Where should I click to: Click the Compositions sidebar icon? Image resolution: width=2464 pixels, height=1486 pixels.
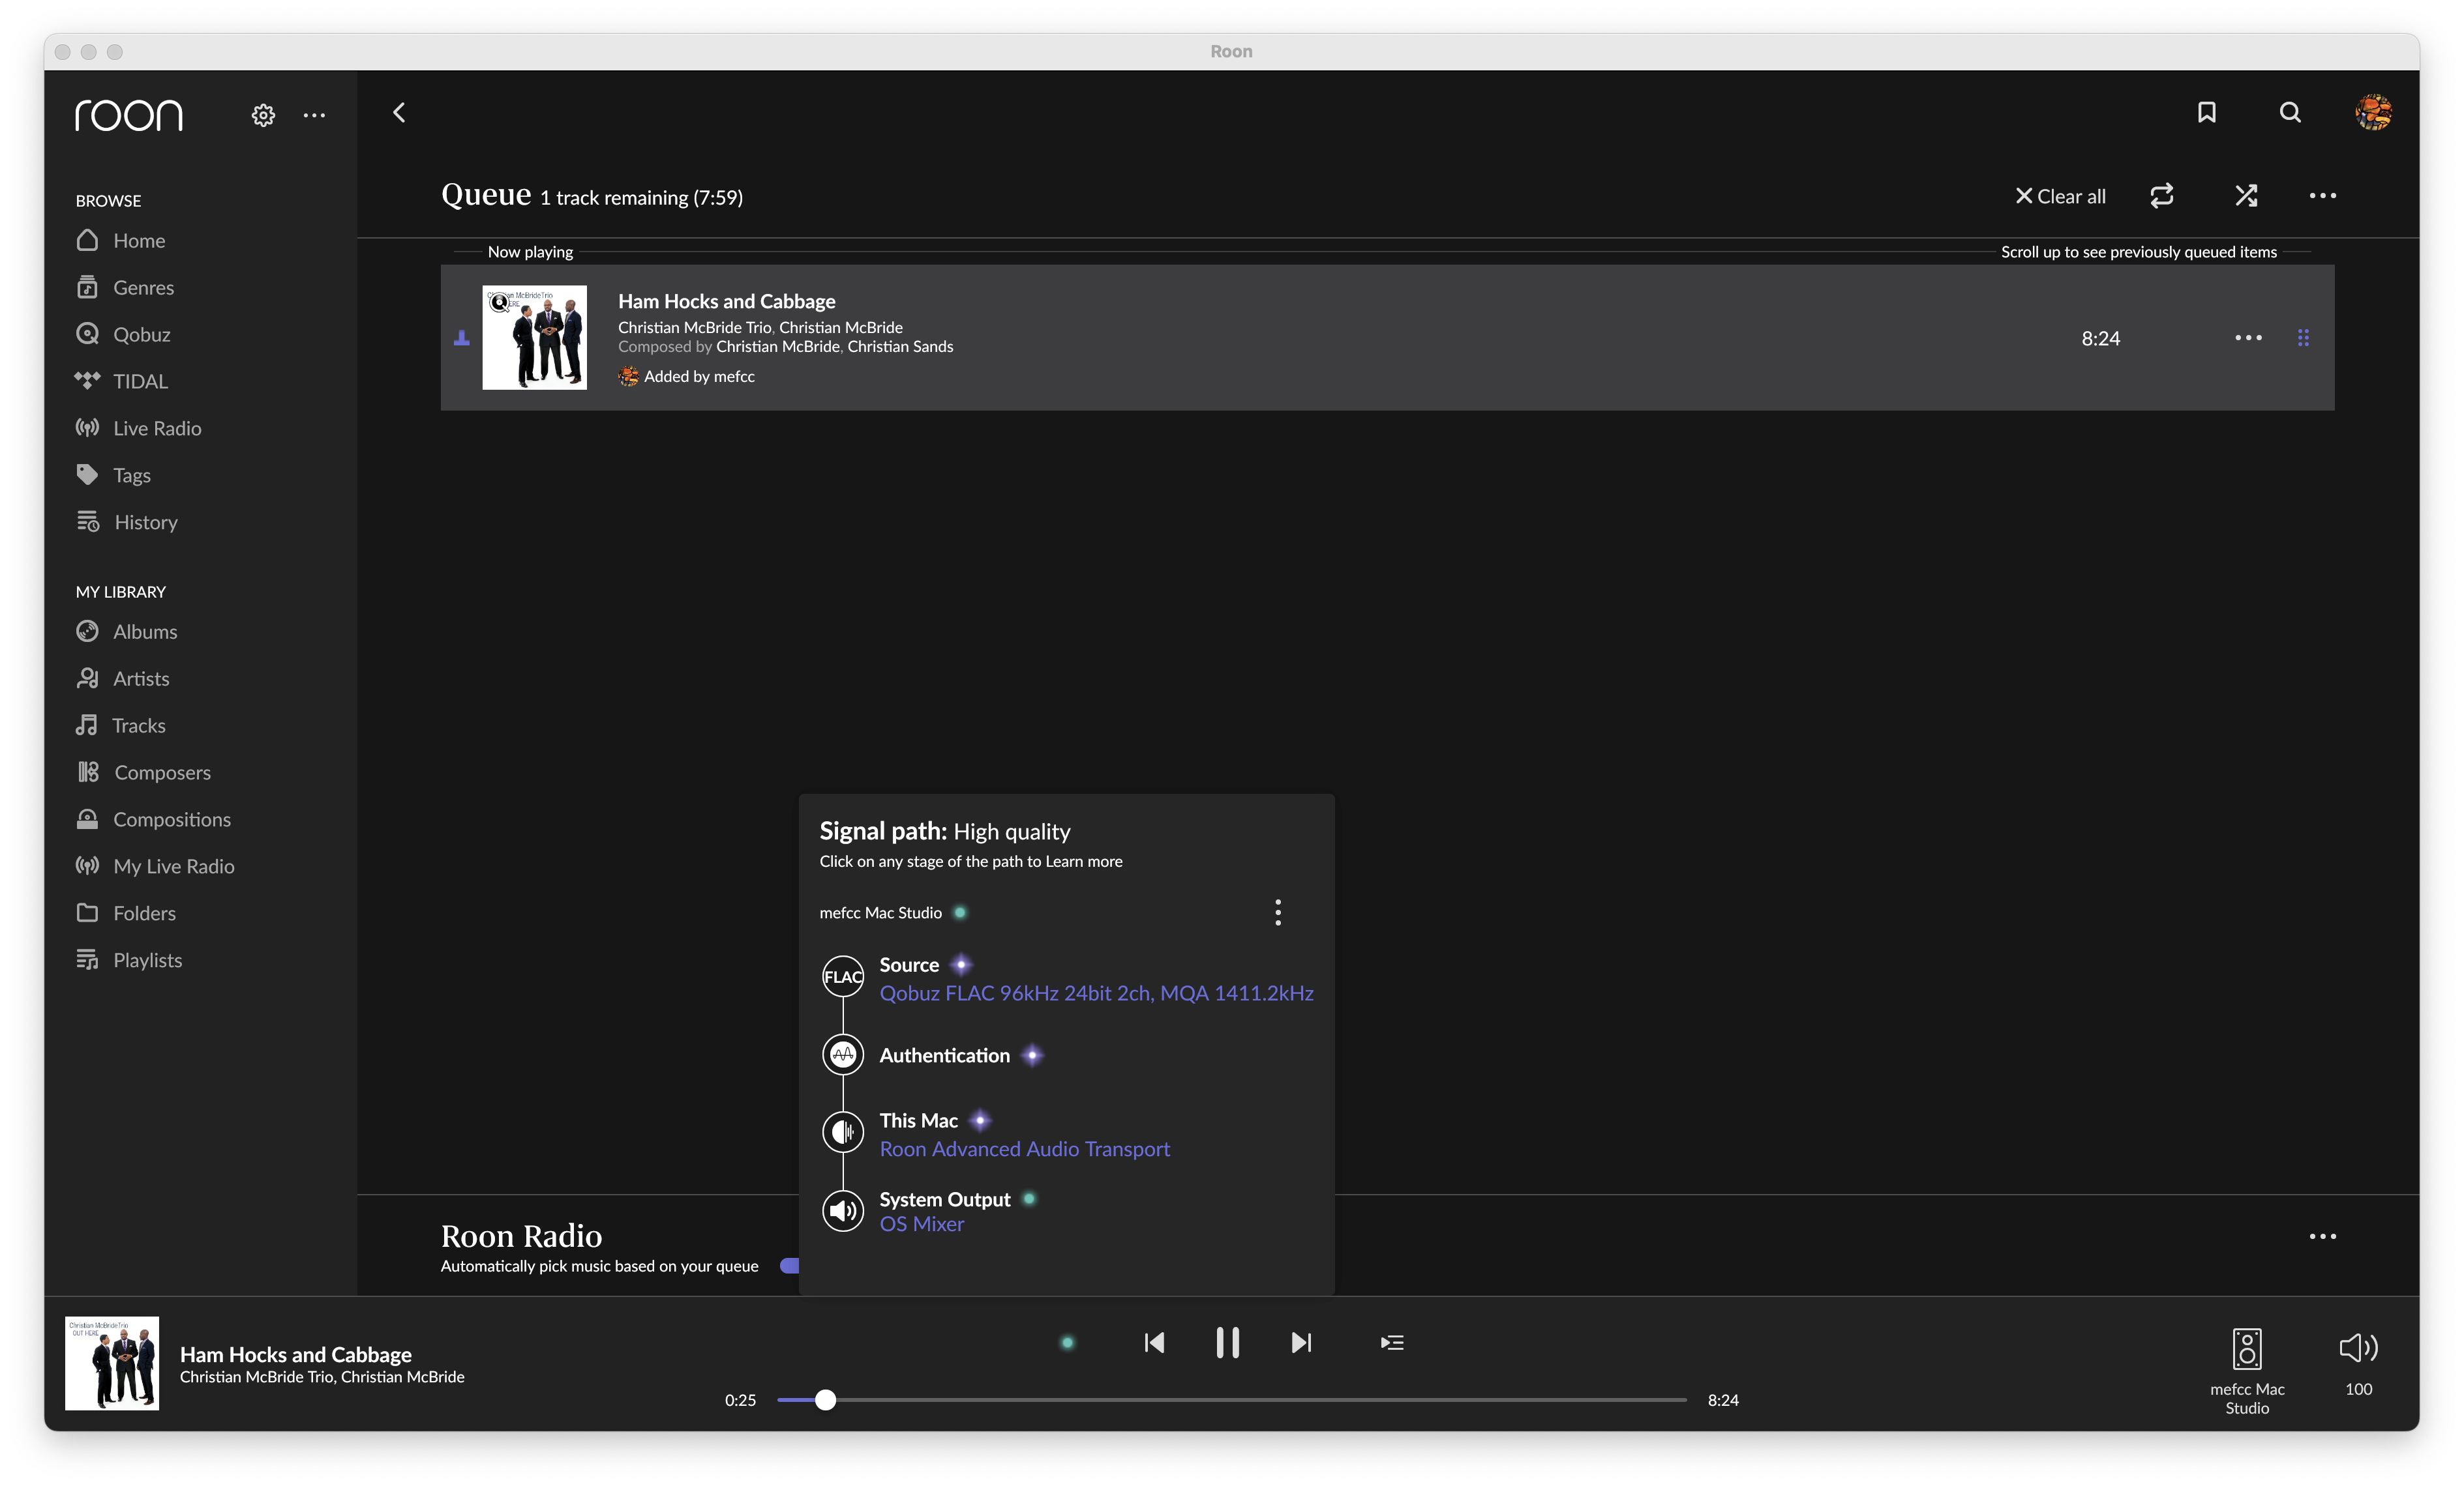[88, 819]
